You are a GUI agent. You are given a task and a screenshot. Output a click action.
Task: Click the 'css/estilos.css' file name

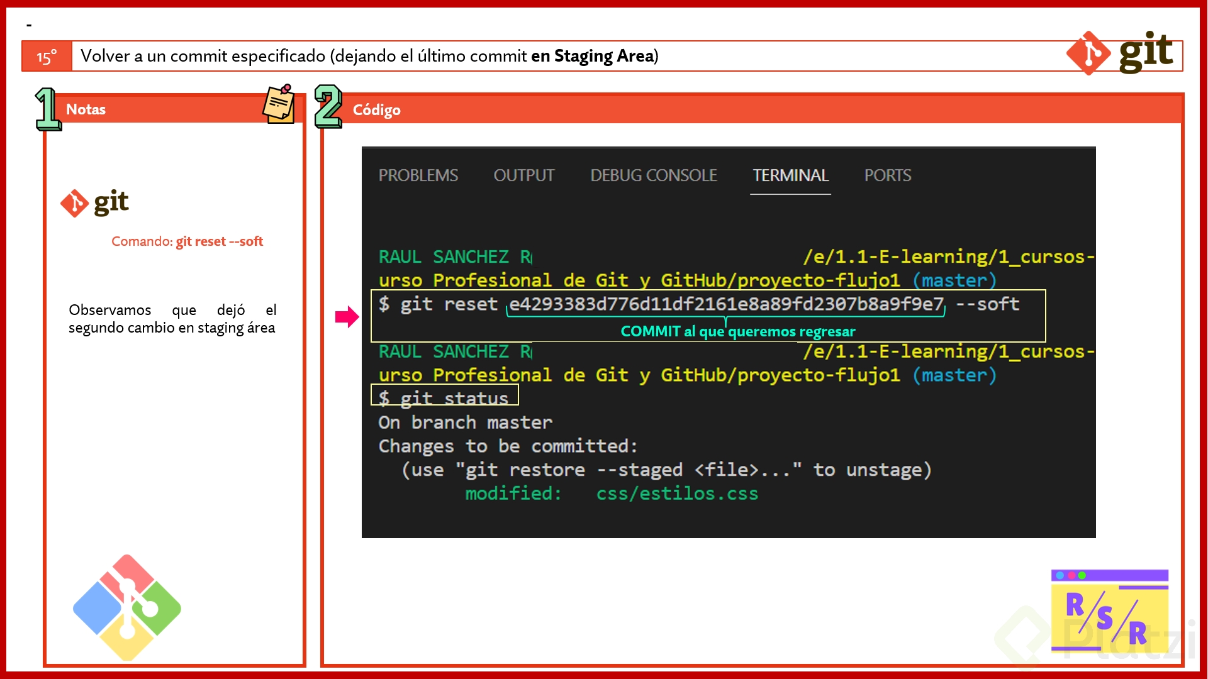(x=677, y=494)
